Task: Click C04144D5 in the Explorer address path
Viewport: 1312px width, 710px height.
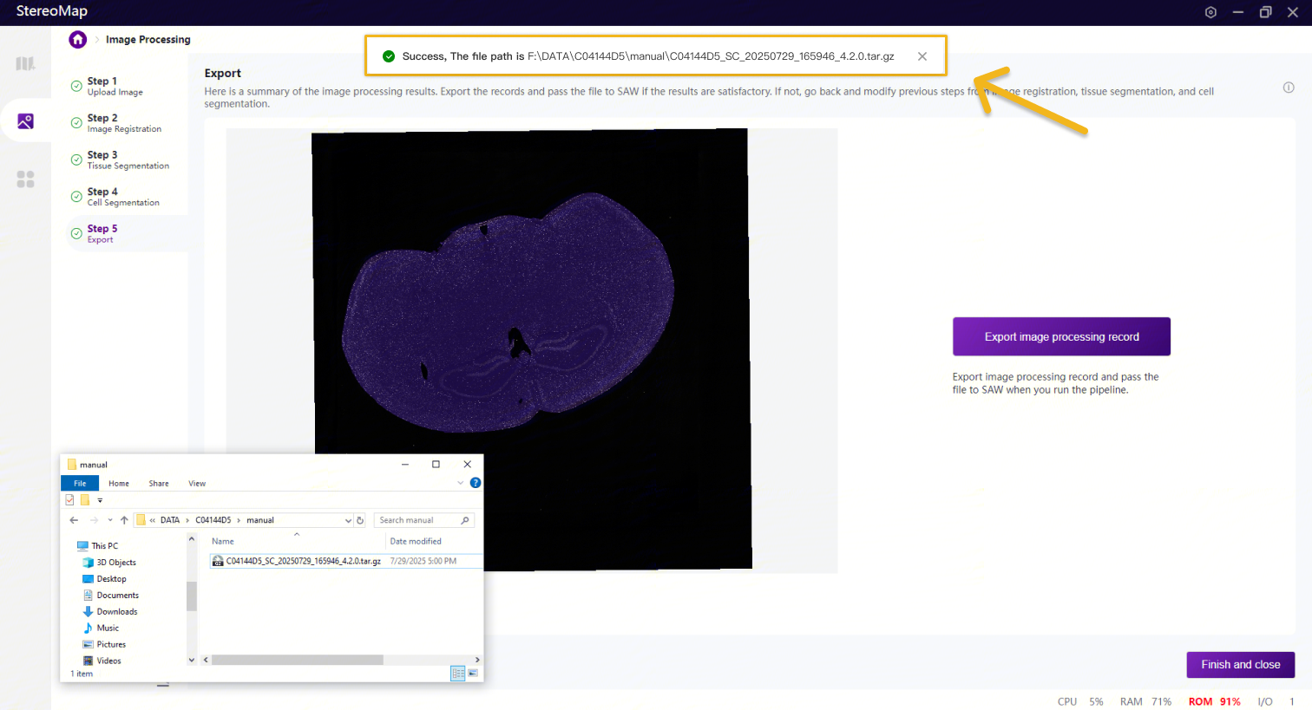Action: pos(213,520)
